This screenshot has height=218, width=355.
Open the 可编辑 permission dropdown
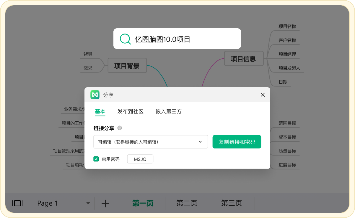pyautogui.click(x=151, y=142)
